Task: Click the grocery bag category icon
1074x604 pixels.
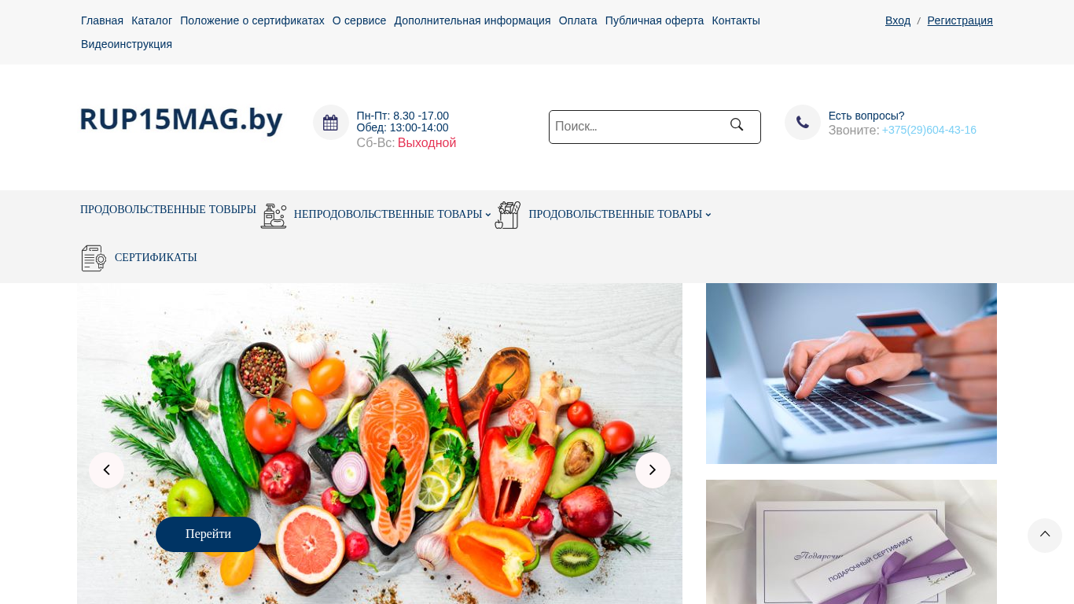Action: click(x=508, y=215)
